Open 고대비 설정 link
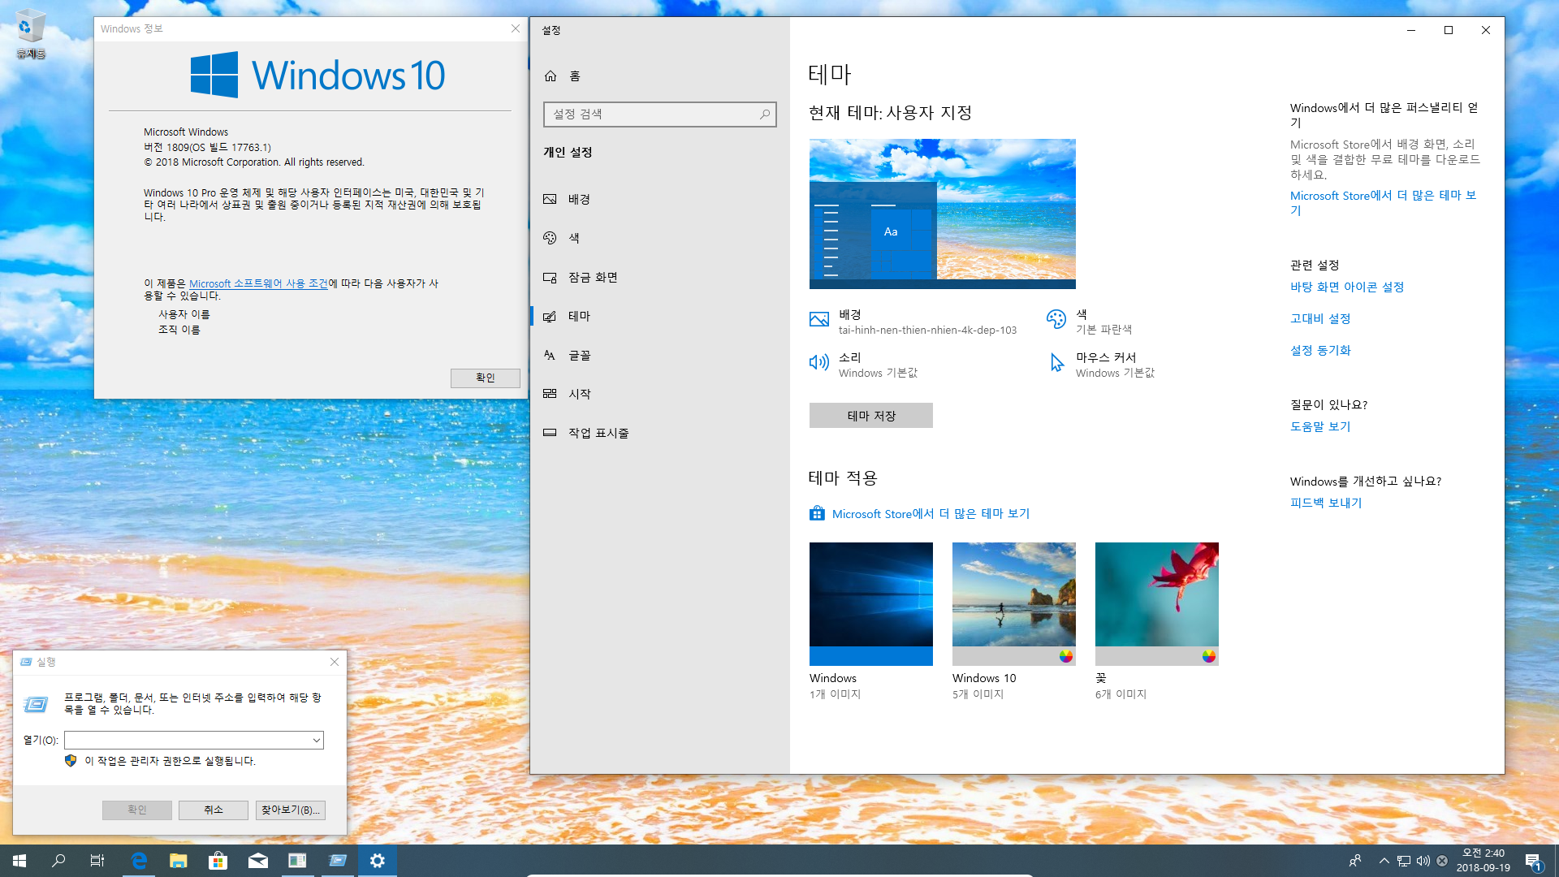1559x877 pixels. pos(1320,318)
